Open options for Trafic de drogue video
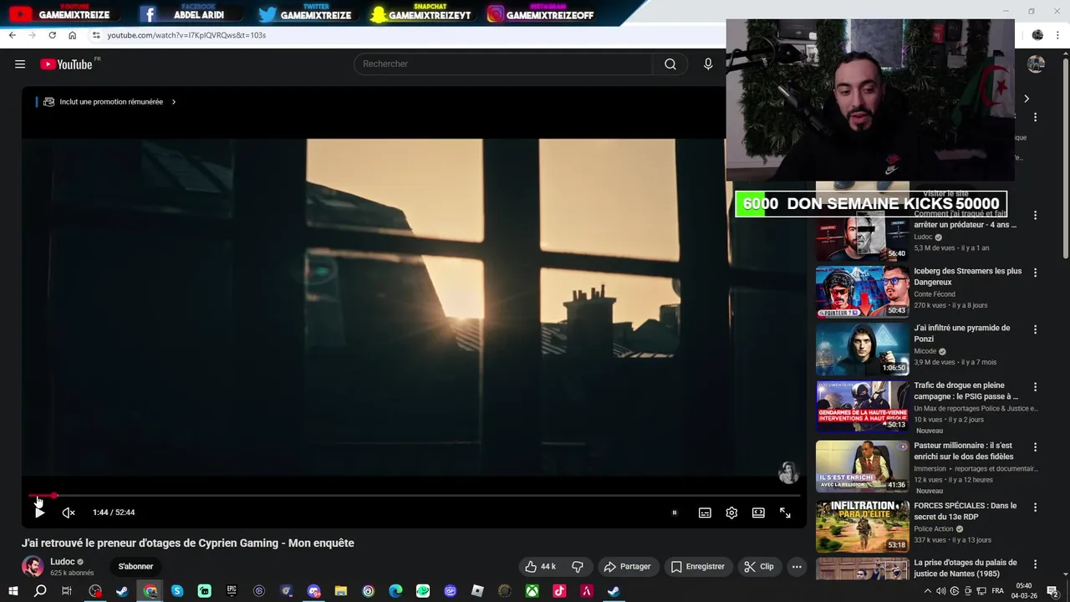The image size is (1070, 602). click(1035, 387)
